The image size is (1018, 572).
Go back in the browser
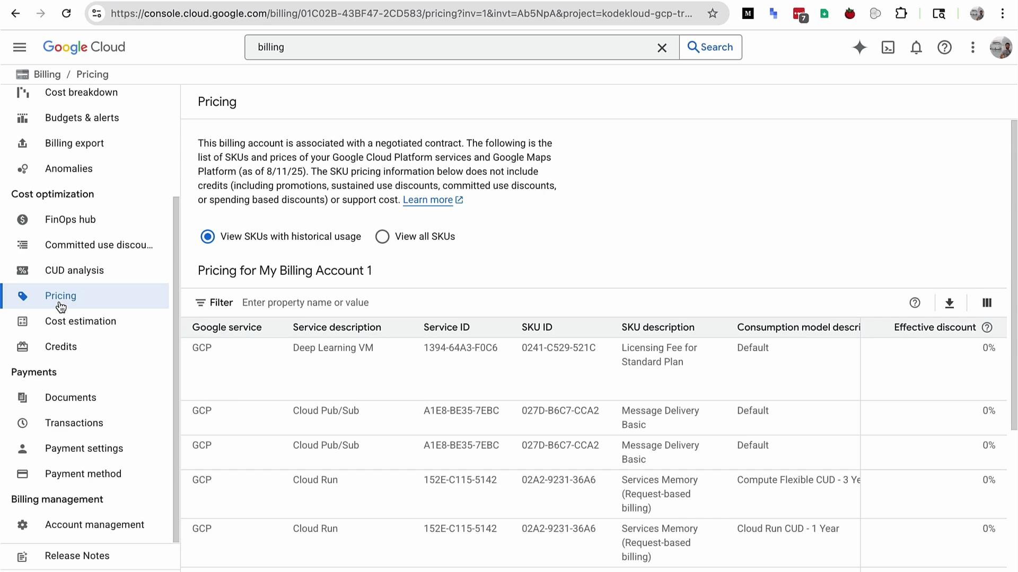pos(15,13)
